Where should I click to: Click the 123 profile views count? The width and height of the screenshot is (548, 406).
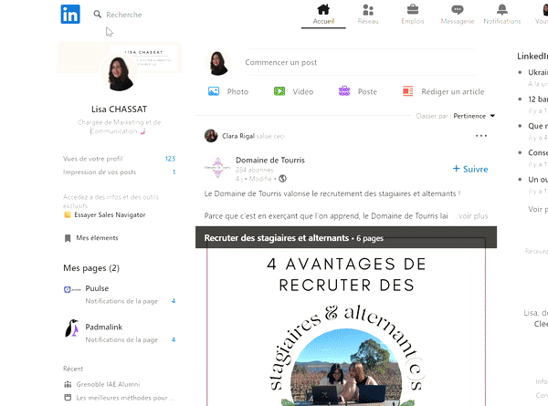[x=170, y=159]
